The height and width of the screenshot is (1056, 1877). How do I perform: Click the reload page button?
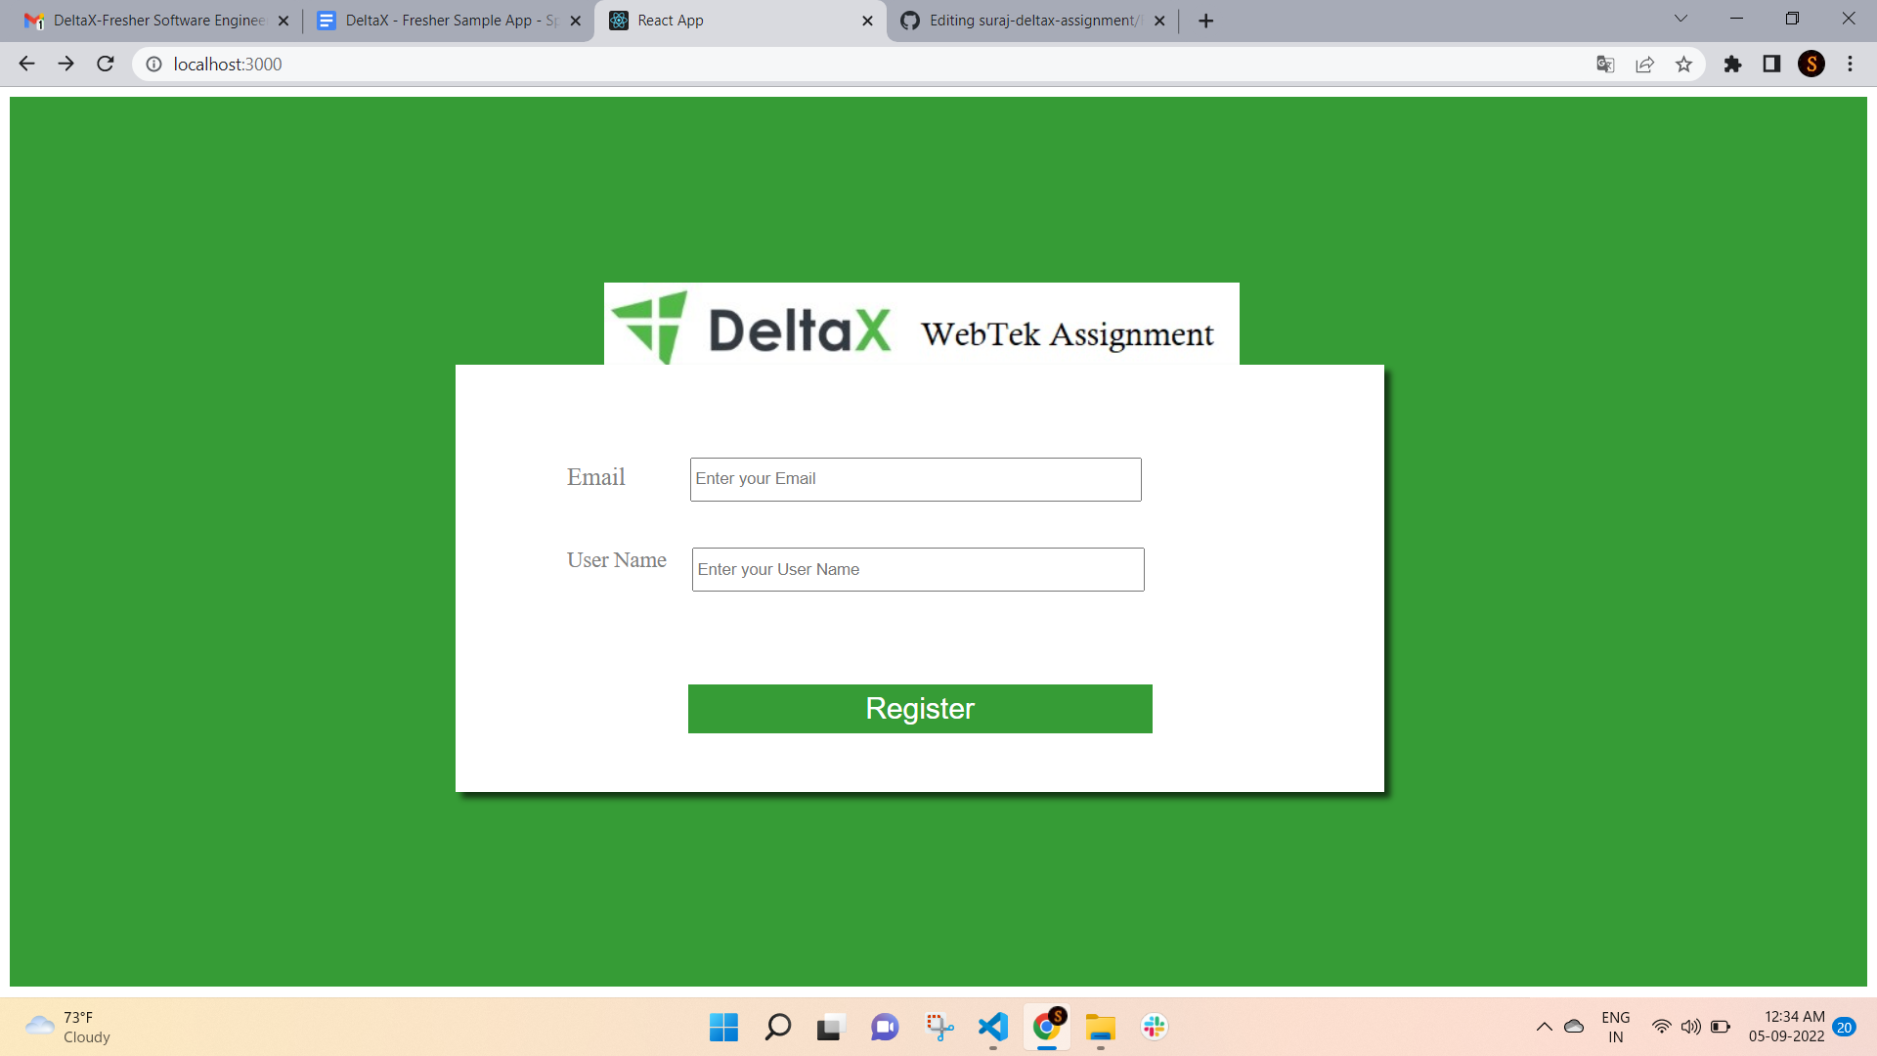point(105,64)
